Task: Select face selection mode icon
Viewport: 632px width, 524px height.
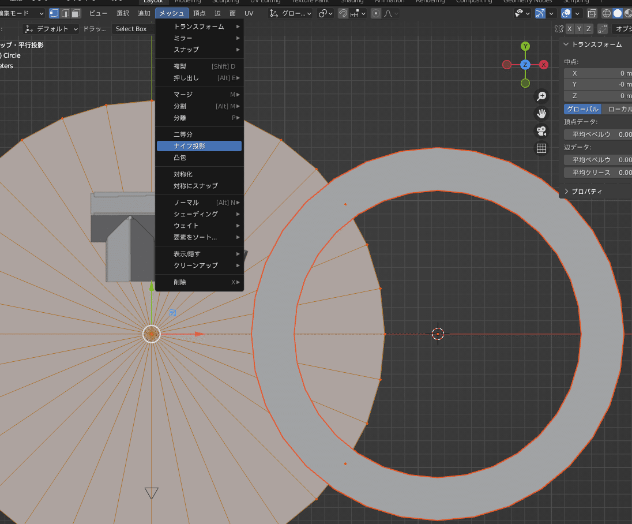Action: pyautogui.click(x=76, y=13)
